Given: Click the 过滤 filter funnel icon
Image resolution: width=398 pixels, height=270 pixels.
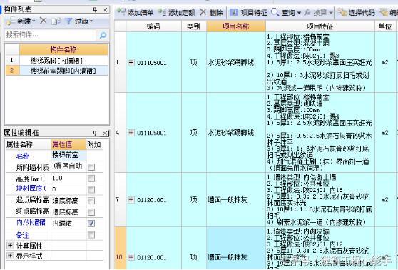Looking at the screenshot, I should [68, 21].
